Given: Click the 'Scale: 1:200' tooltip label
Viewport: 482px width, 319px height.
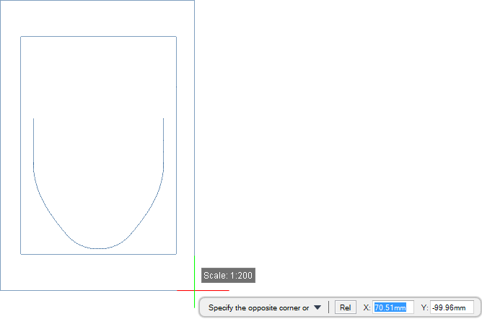Looking at the screenshot, I should pyautogui.click(x=228, y=276).
